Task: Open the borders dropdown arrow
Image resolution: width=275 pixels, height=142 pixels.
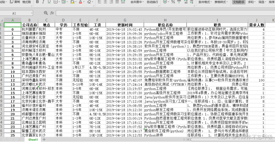Action: tap(59, 2)
